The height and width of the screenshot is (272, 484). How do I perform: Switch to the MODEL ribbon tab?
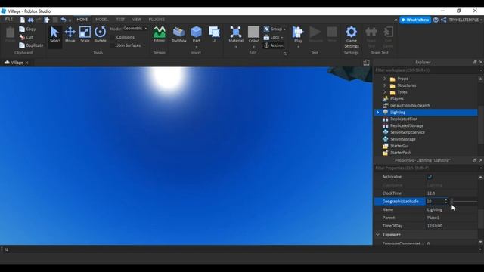(x=101, y=20)
